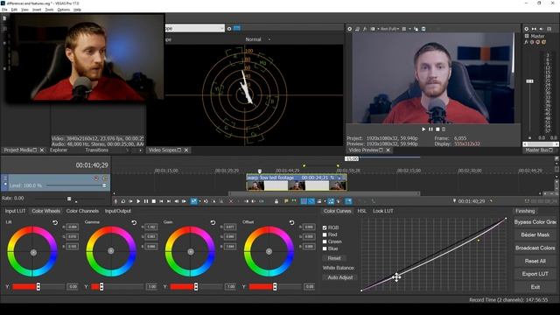Click the lock envelopes icon on timeline toolbar
The height and width of the screenshot is (315, 560).
tap(276, 201)
